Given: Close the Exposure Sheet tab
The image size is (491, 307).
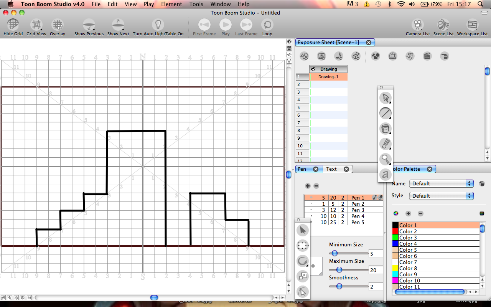Looking at the screenshot, I should point(369,43).
